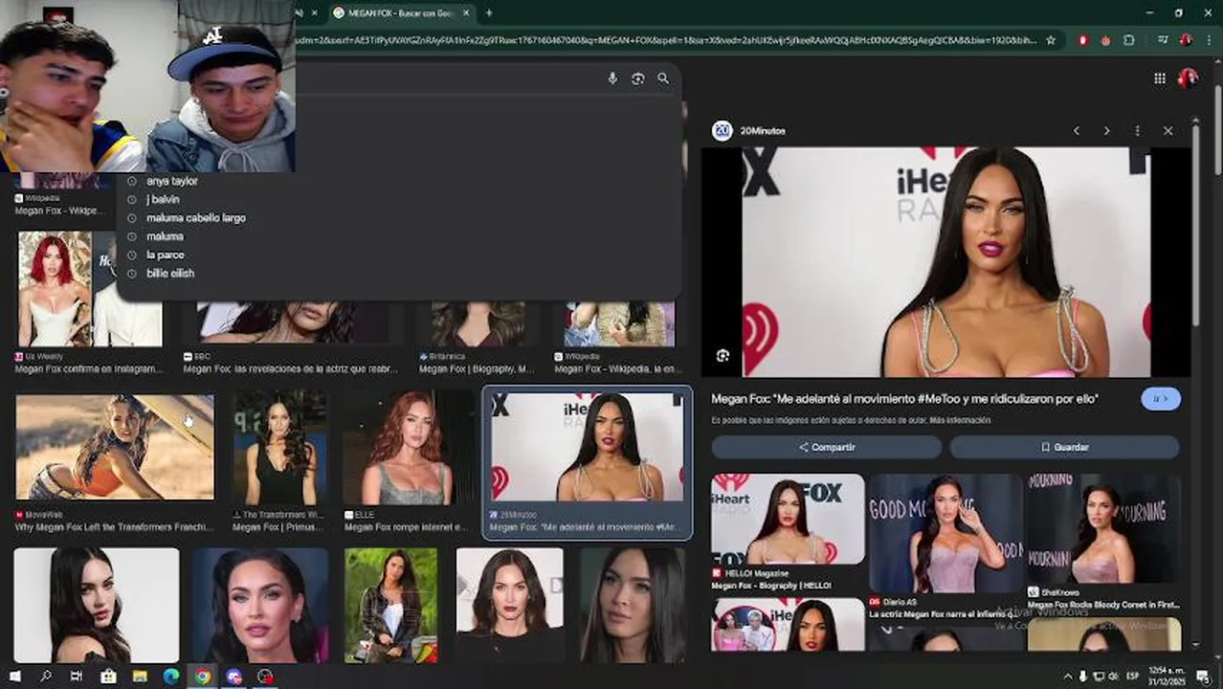This screenshot has height=689, width=1223.
Task: Open the selected 20Minutos result thumbnail
Action: [587, 446]
